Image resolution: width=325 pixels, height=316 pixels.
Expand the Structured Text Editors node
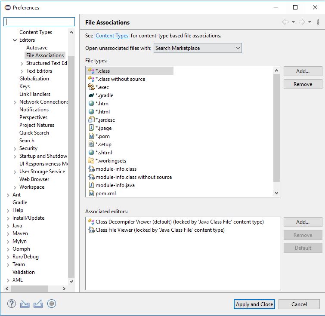pos(22,64)
